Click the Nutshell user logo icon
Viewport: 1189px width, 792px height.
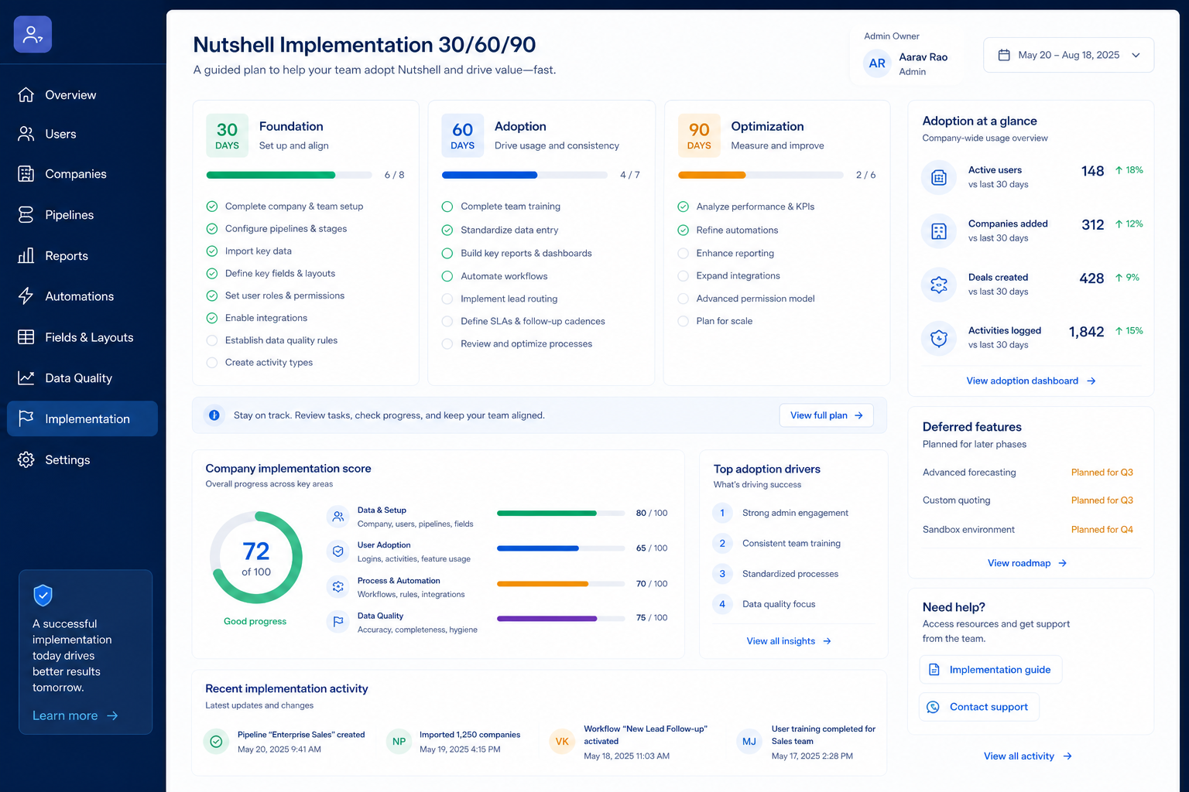33,34
